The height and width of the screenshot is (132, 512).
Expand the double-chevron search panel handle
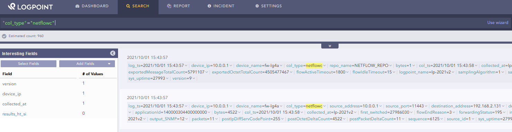coord(330,46)
